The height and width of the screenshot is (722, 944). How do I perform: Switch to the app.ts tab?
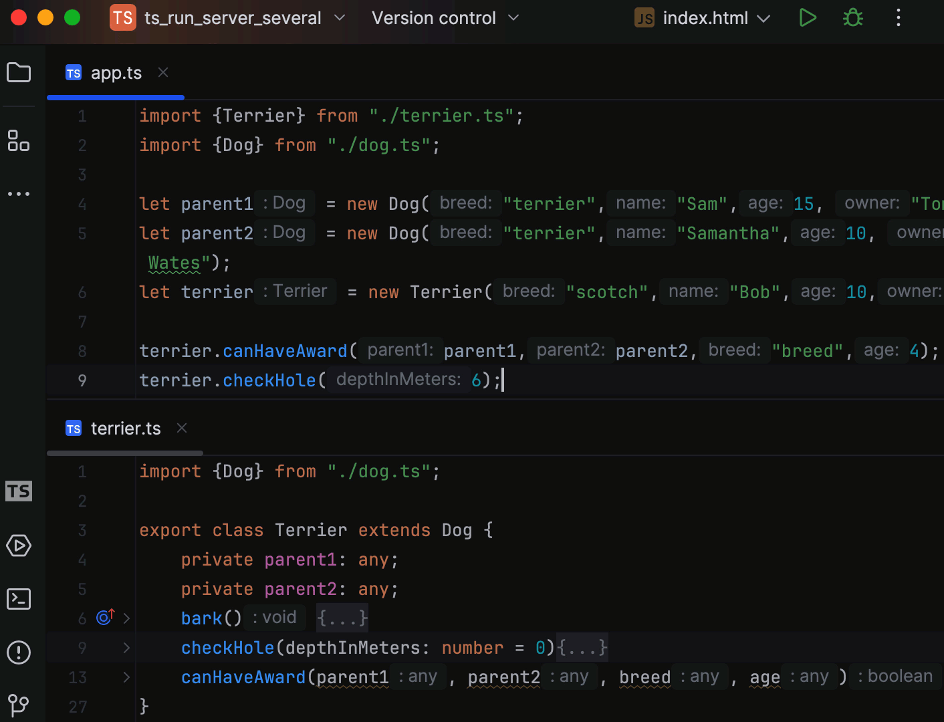point(116,72)
